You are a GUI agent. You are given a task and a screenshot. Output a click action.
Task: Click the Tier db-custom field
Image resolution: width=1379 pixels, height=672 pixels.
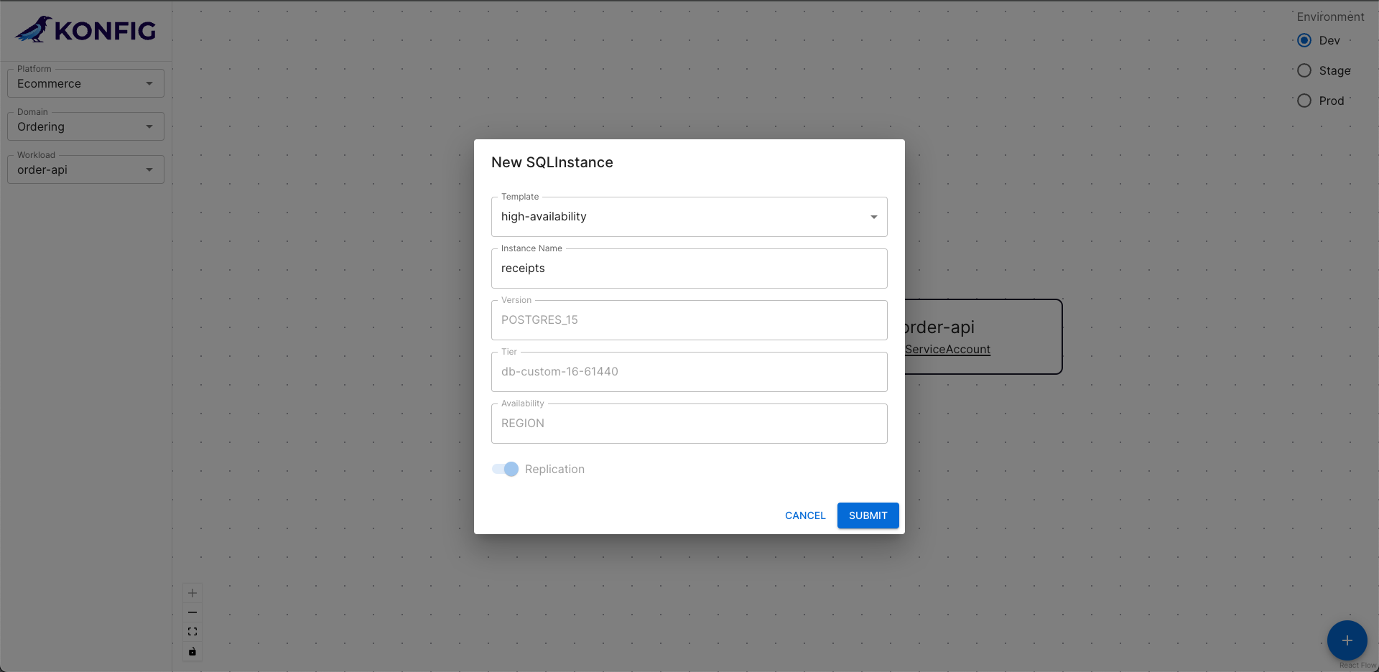click(689, 372)
